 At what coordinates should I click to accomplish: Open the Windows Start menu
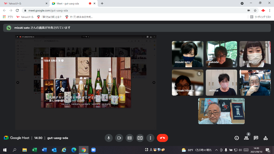click(x=5, y=150)
